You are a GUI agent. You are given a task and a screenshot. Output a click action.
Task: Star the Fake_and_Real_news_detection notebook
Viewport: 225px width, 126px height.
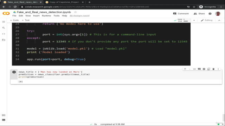click(75, 12)
